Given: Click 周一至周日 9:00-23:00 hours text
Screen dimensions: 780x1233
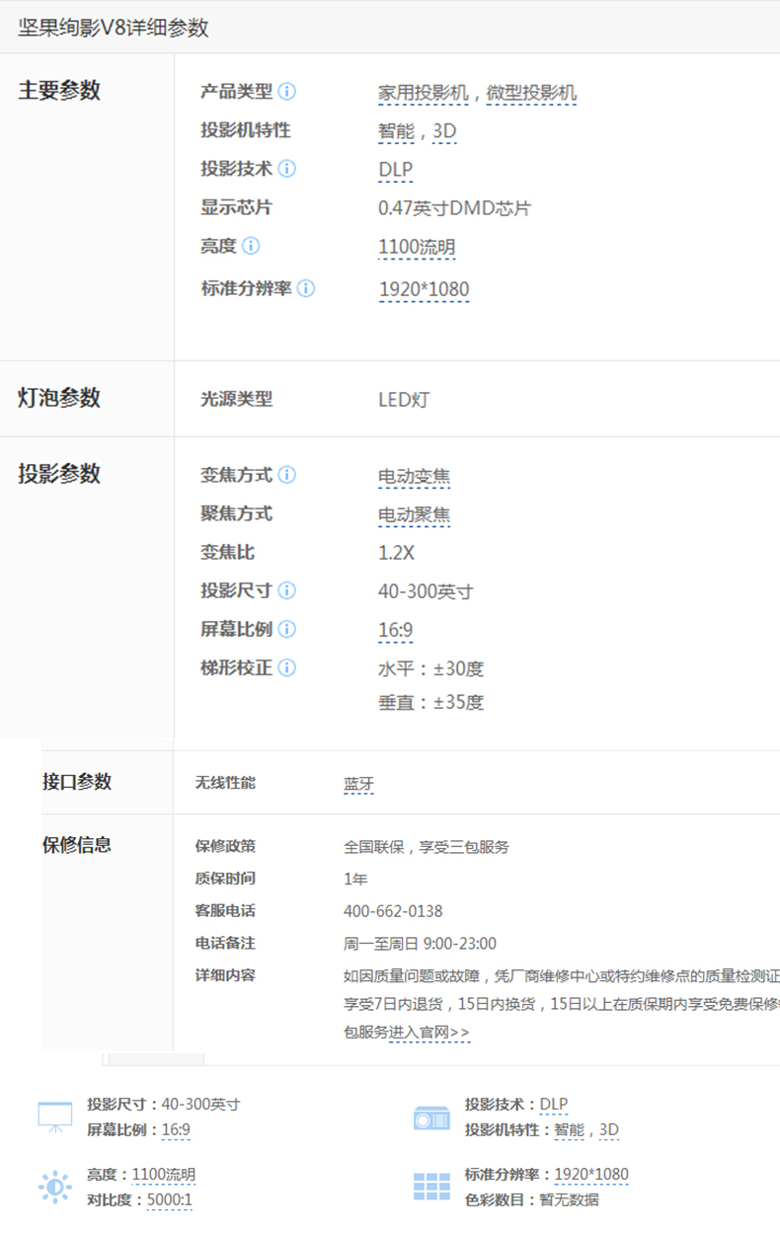Looking at the screenshot, I should (420, 944).
